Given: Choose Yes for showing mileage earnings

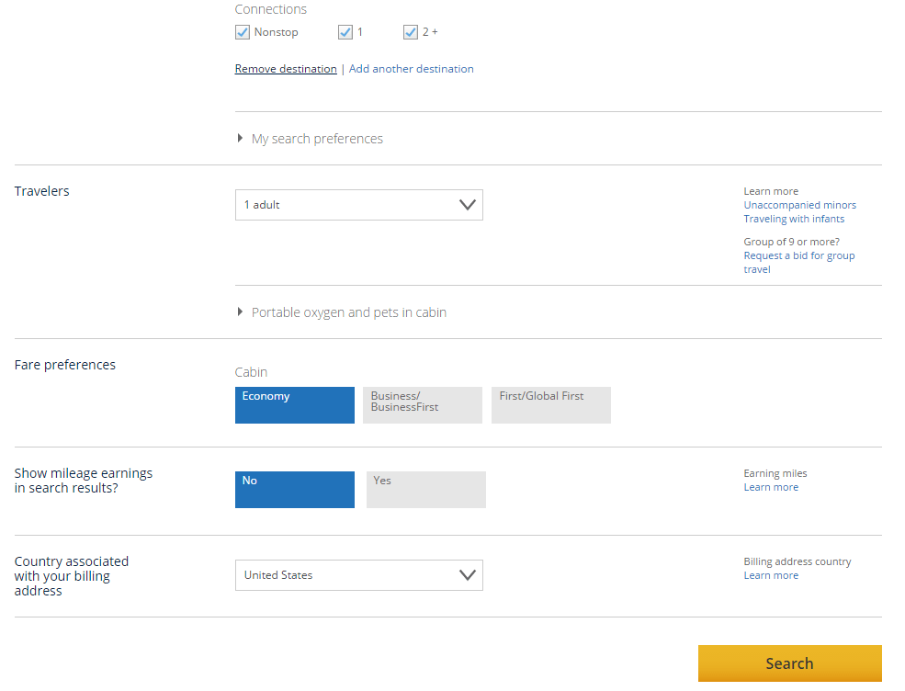Looking at the screenshot, I should click(x=426, y=490).
